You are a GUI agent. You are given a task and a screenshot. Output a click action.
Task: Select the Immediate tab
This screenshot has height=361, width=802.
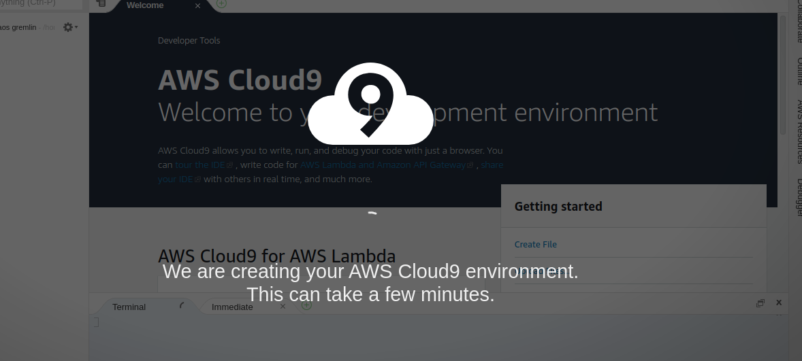pos(232,307)
